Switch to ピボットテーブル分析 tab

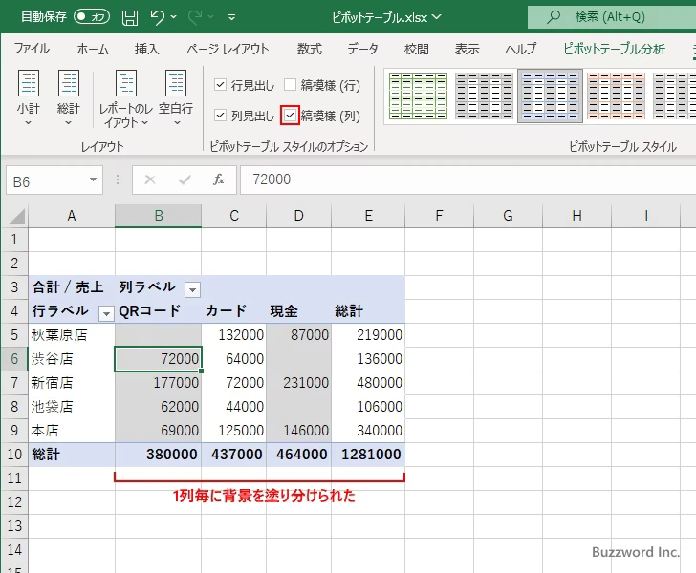pyautogui.click(x=615, y=49)
